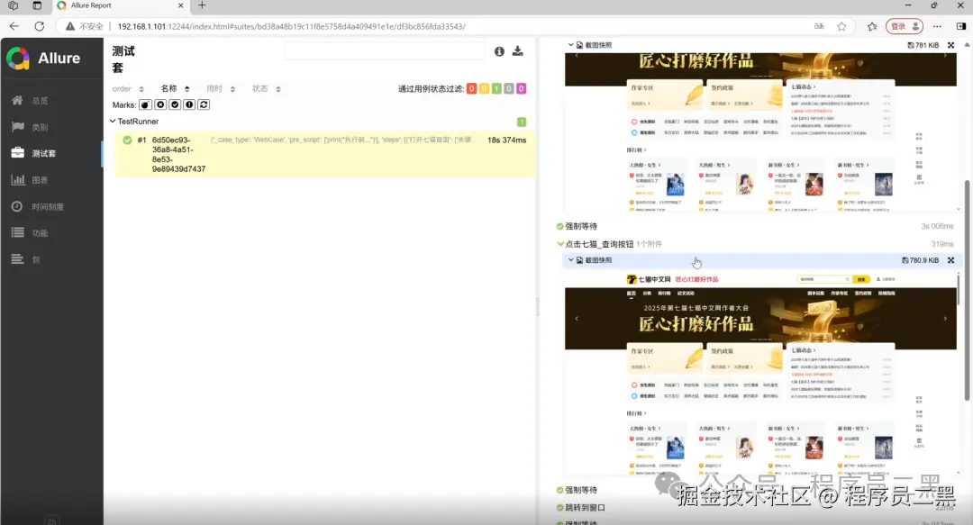The width and height of the screenshot is (973, 525).
Task: Toggle the new-passed check mark filter
Action: 175,104
